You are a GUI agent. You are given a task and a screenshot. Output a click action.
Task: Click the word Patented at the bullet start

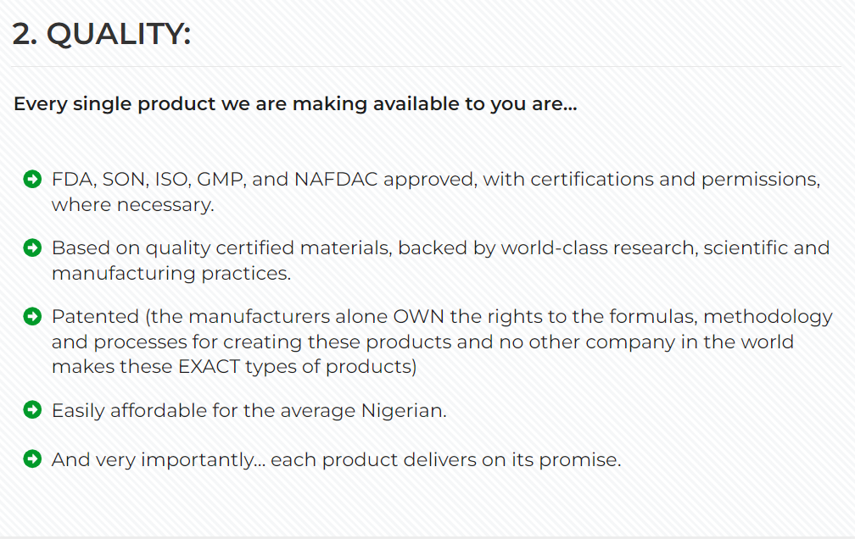[95, 317]
